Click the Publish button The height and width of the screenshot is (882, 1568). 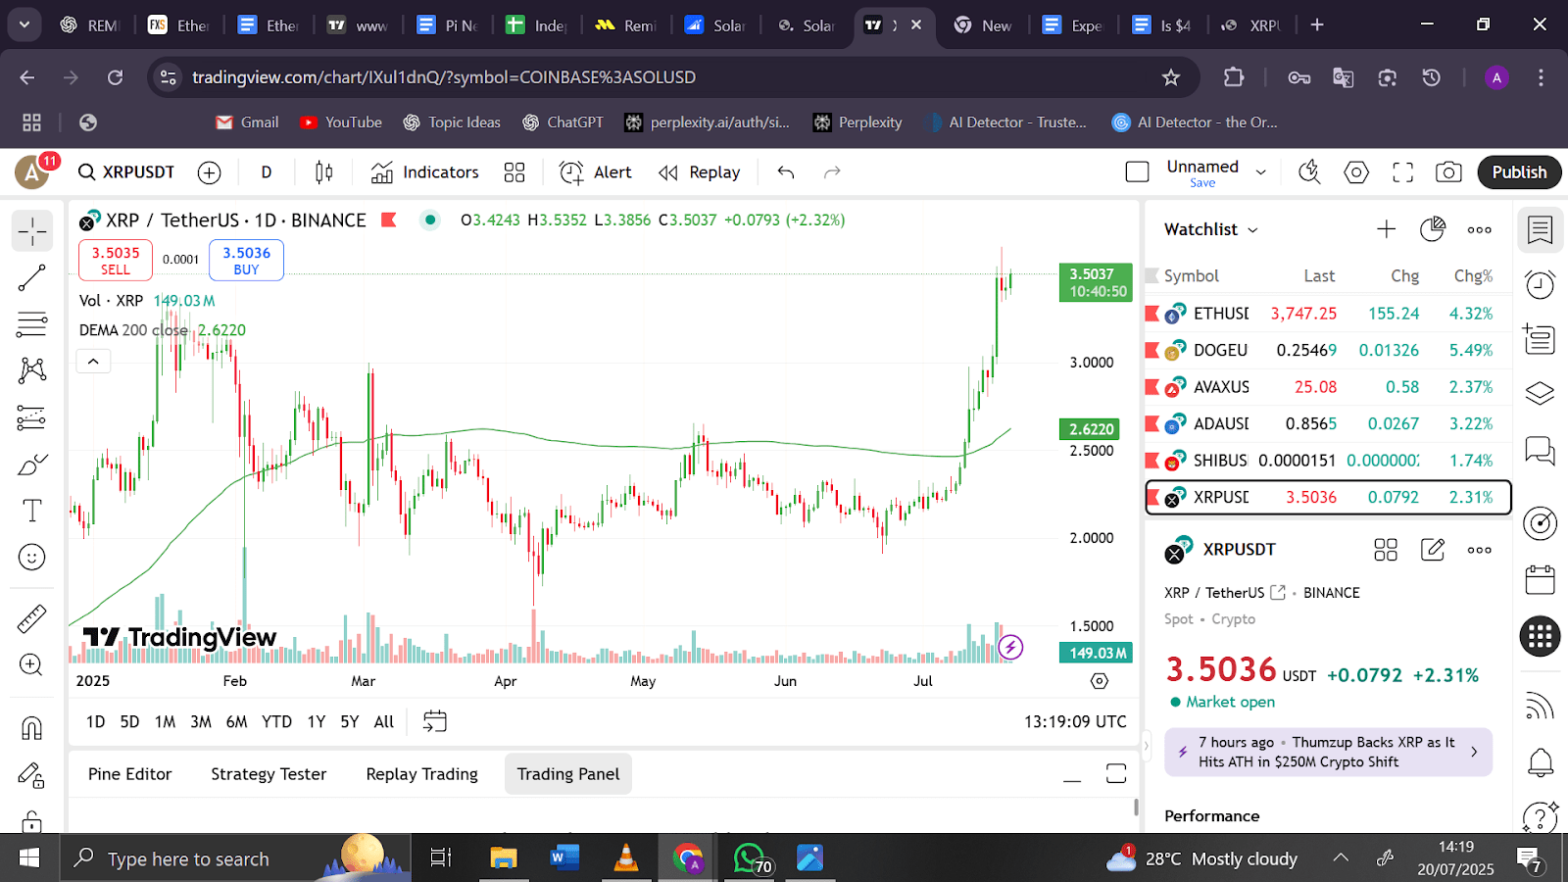[1519, 172]
